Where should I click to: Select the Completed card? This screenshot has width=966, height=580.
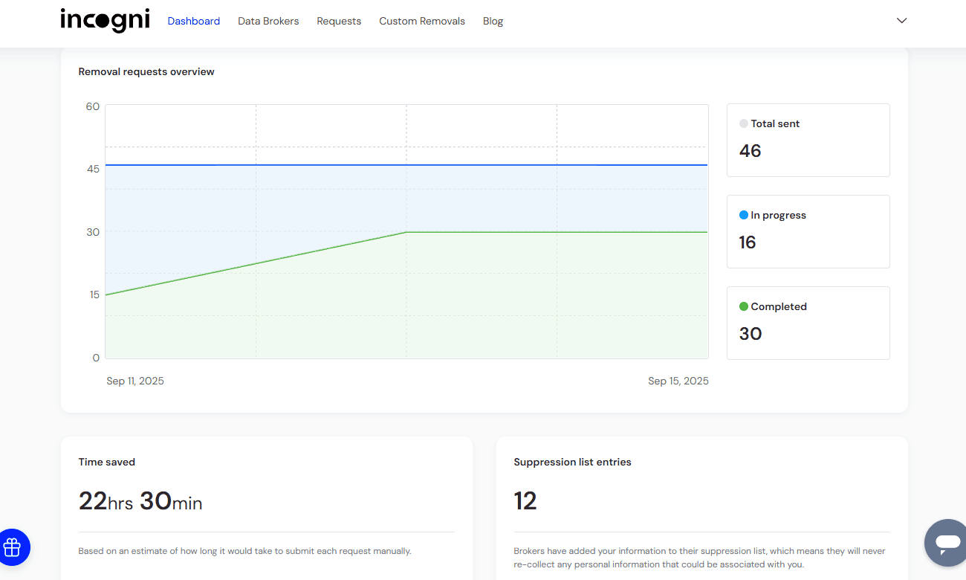(x=808, y=323)
